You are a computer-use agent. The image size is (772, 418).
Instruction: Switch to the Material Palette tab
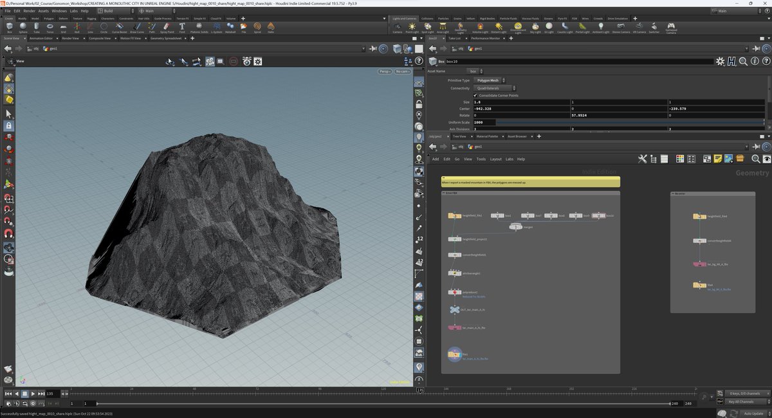click(488, 136)
